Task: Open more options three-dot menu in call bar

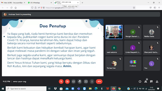Action: pyautogui.click(x=92, y=81)
